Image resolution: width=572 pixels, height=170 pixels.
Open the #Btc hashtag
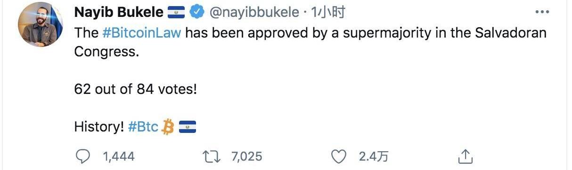[x=143, y=127]
